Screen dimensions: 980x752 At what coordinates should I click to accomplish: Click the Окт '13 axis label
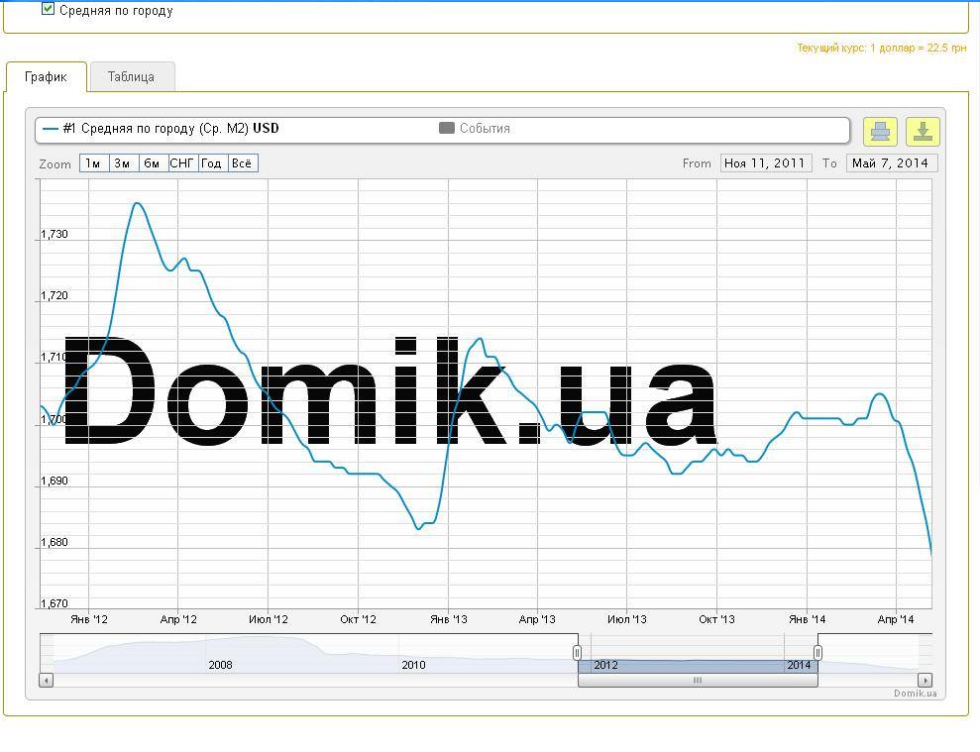coord(716,619)
